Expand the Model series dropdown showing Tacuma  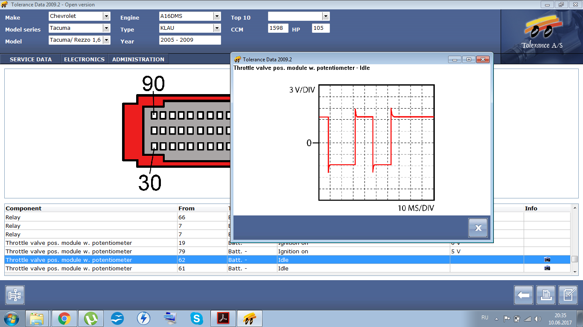click(106, 28)
